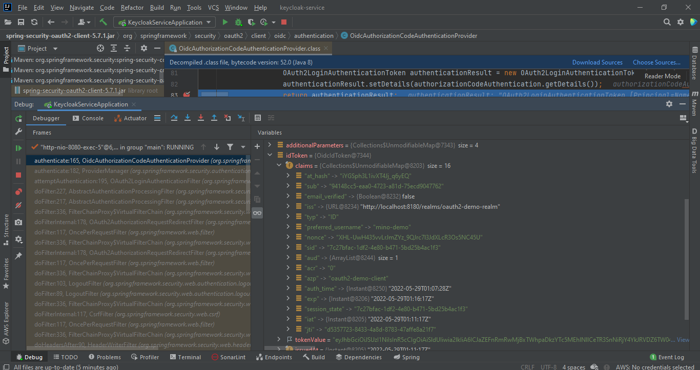Resume program from debug sidebar
This screenshot has height=370, width=700.
[x=18, y=148]
